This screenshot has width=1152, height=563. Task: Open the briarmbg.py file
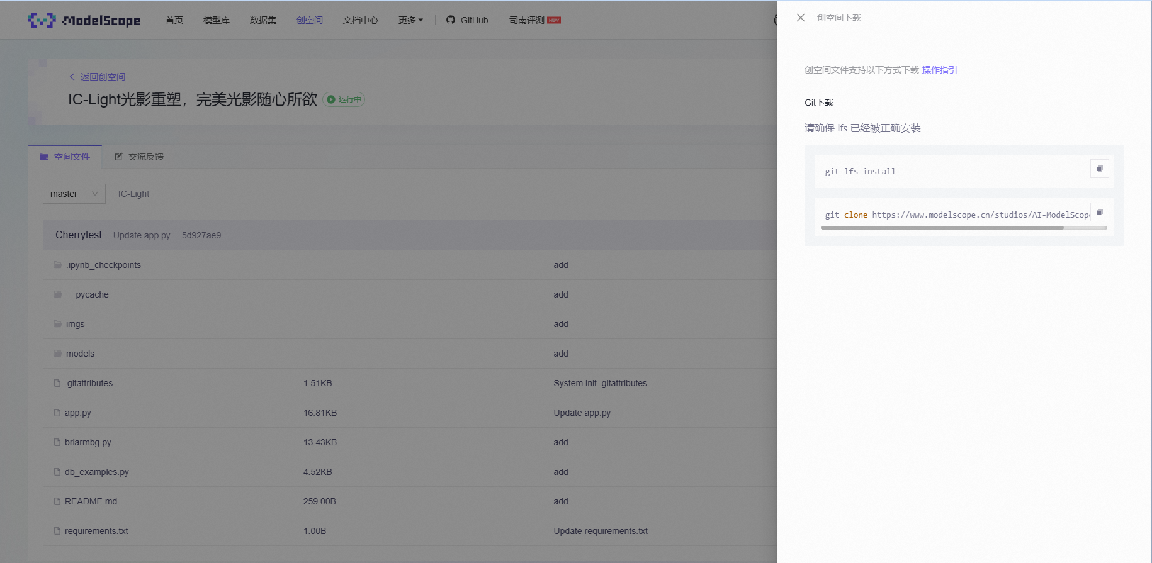(88, 442)
